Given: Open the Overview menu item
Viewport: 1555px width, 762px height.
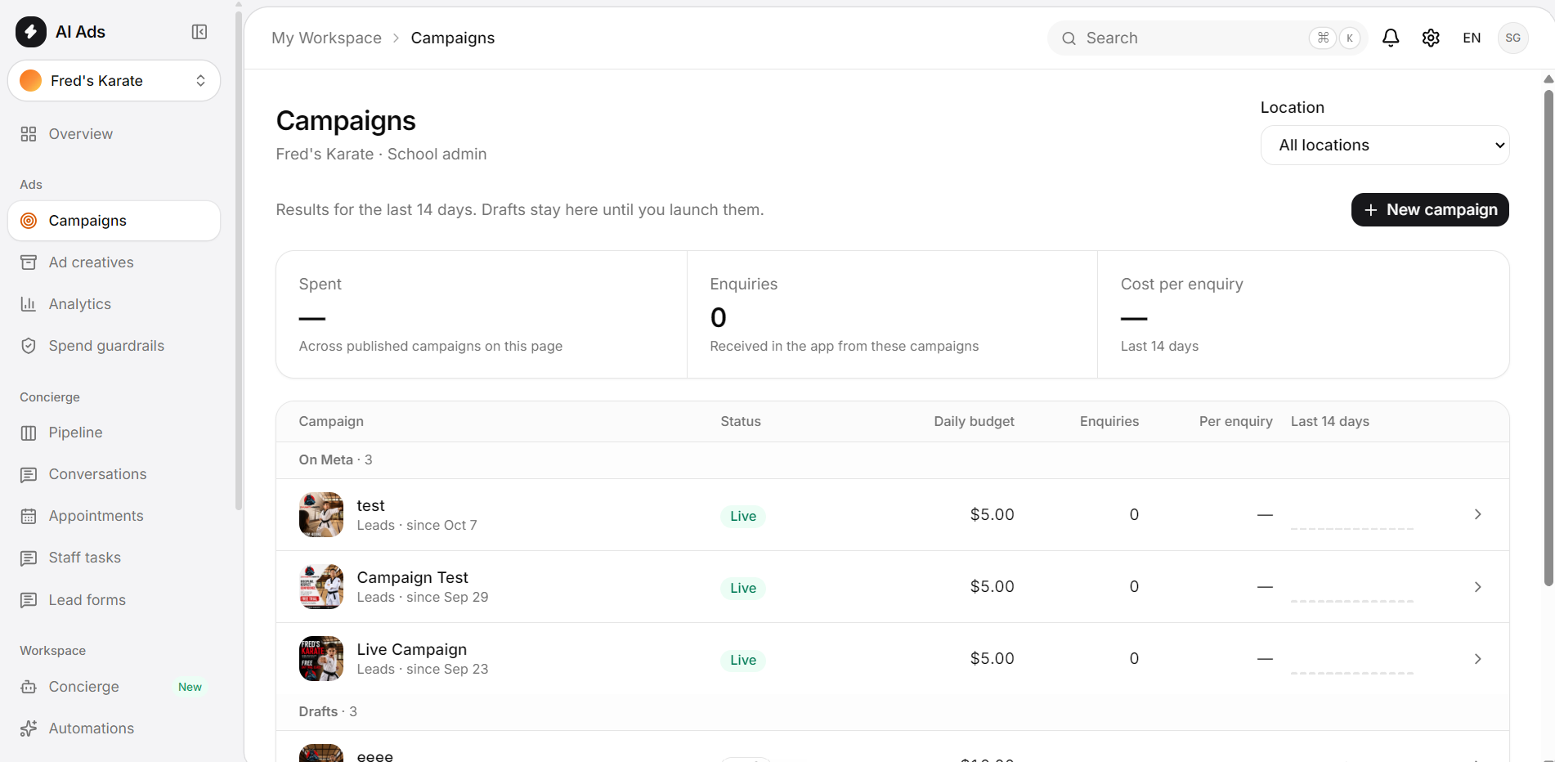Looking at the screenshot, I should click(114, 134).
